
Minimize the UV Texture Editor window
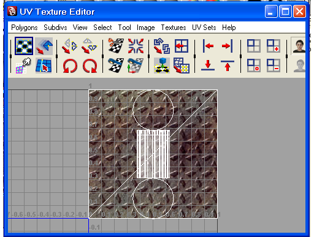[271, 12]
